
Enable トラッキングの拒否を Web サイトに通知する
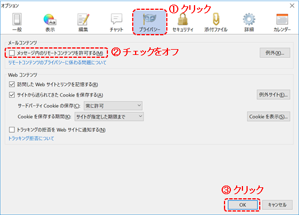click(x=12, y=129)
